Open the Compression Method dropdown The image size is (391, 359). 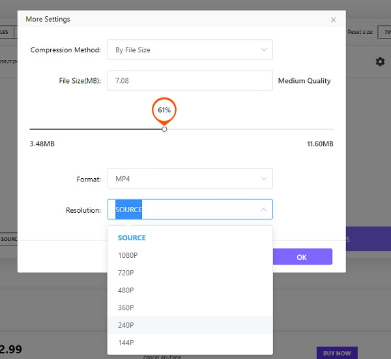(x=190, y=50)
